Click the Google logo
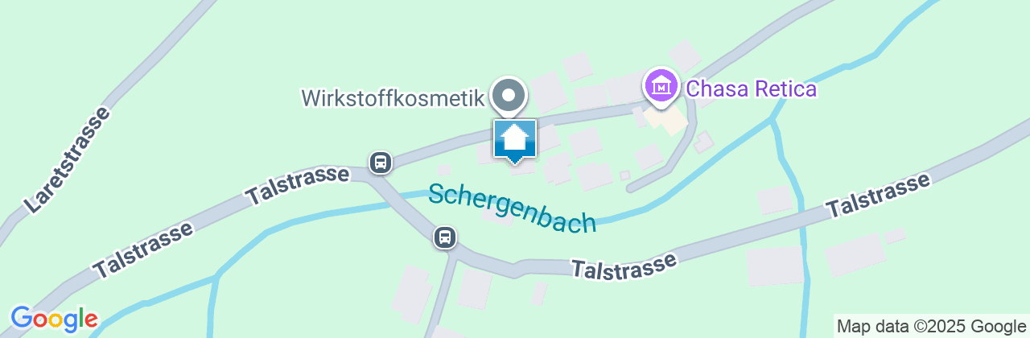Image resolution: width=1030 pixels, height=338 pixels. (54, 319)
